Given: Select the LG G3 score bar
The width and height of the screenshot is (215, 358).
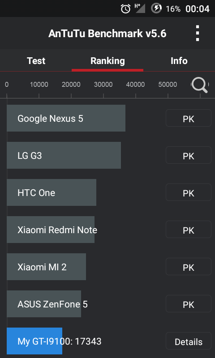Looking at the screenshot, I should tap(64, 155).
